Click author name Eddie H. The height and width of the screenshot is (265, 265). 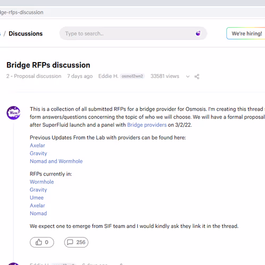pos(108,76)
